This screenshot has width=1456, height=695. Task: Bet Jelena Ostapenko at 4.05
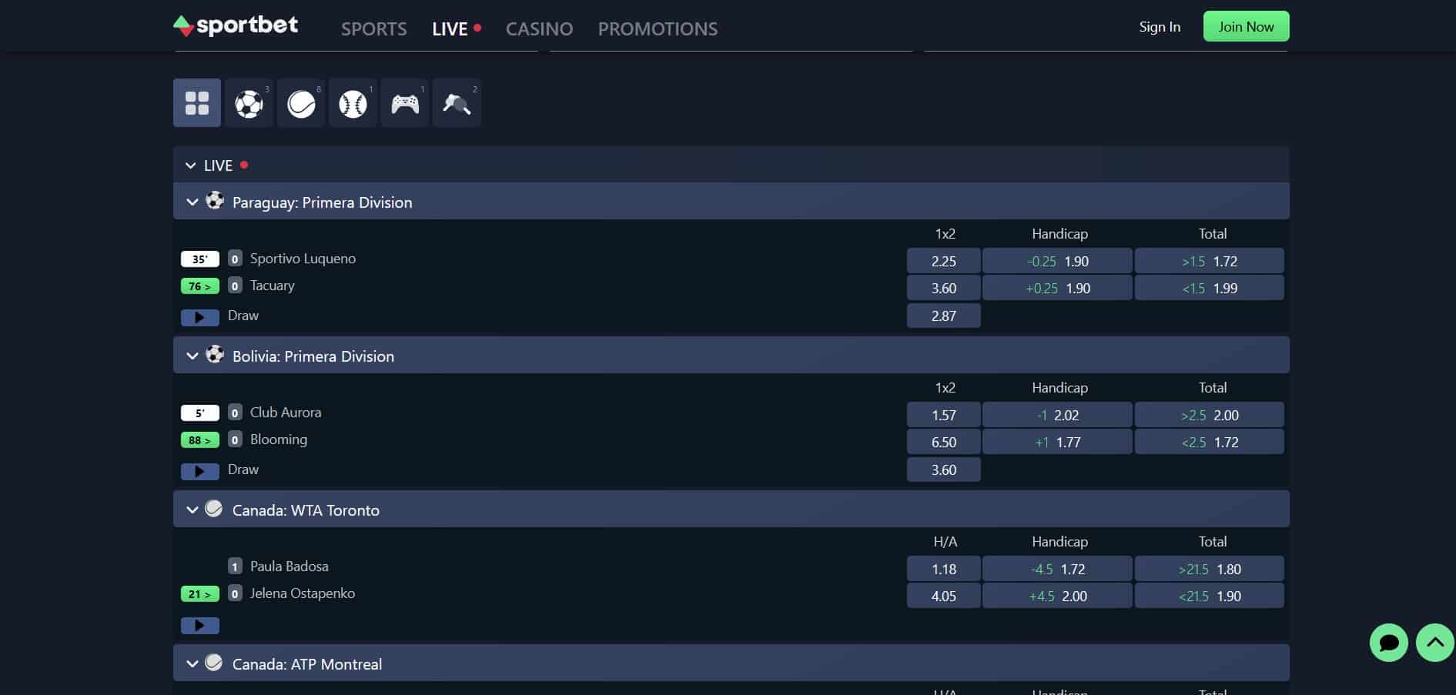pos(944,596)
